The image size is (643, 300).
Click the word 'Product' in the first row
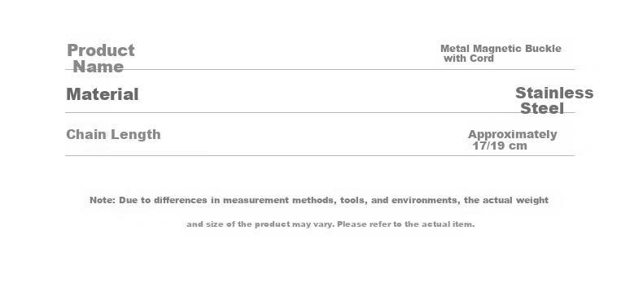pyautogui.click(x=101, y=50)
